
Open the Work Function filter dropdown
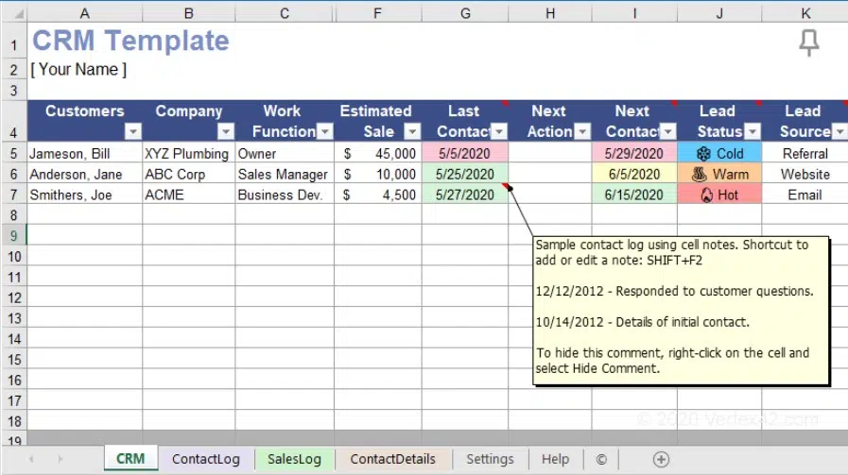[324, 131]
